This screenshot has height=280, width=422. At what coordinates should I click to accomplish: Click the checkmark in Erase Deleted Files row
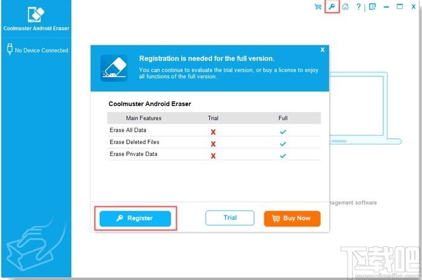[283, 144]
